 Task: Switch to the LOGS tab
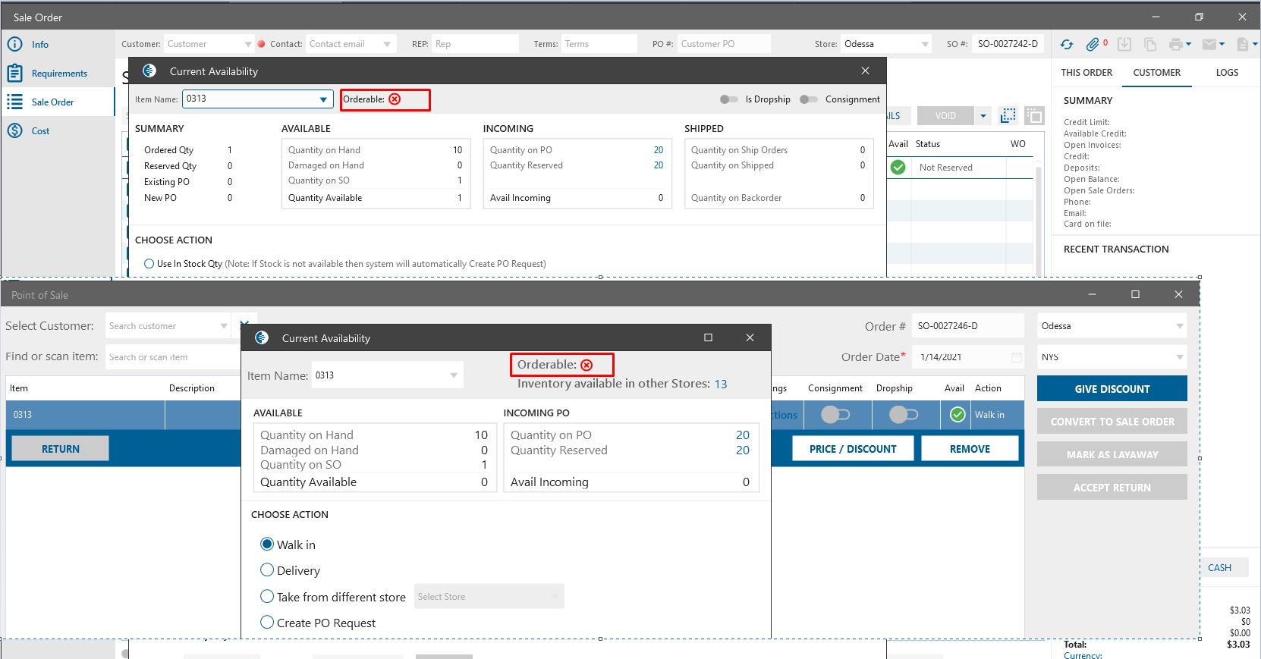[x=1227, y=73]
